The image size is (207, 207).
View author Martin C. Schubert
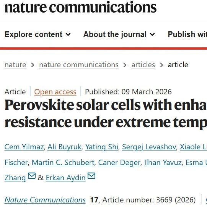click(63, 162)
